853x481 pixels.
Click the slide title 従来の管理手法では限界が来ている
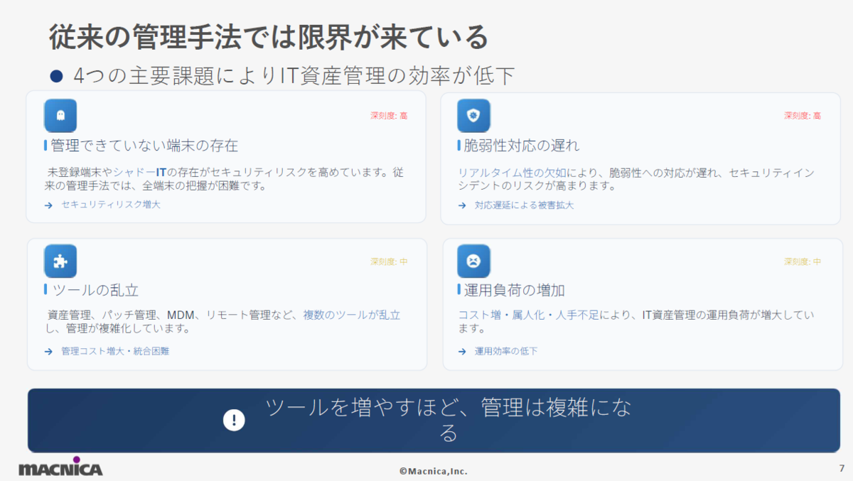click(269, 37)
